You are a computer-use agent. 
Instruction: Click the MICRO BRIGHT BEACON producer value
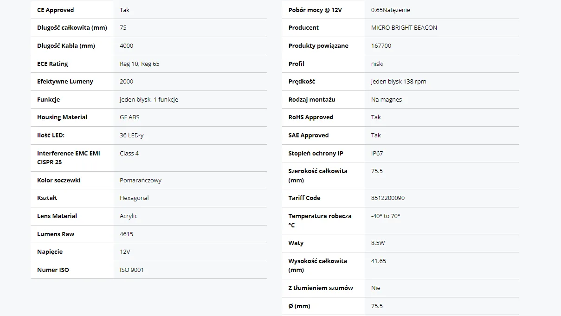pos(404,27)
